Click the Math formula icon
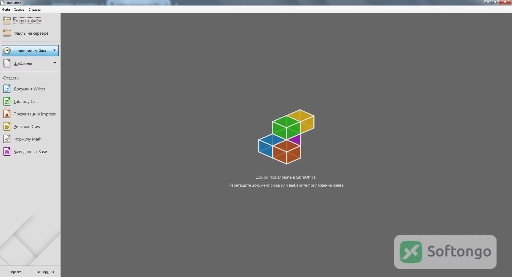Image resolution: width=512 pixels, height=277 pixels. click(7, 139)
